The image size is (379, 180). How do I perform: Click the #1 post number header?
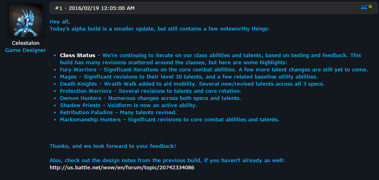click(x=58, y=8)
